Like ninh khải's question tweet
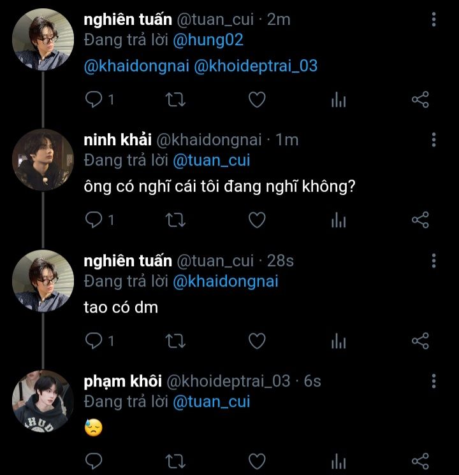Screen dimensions: 459x475 click(256, 220)
